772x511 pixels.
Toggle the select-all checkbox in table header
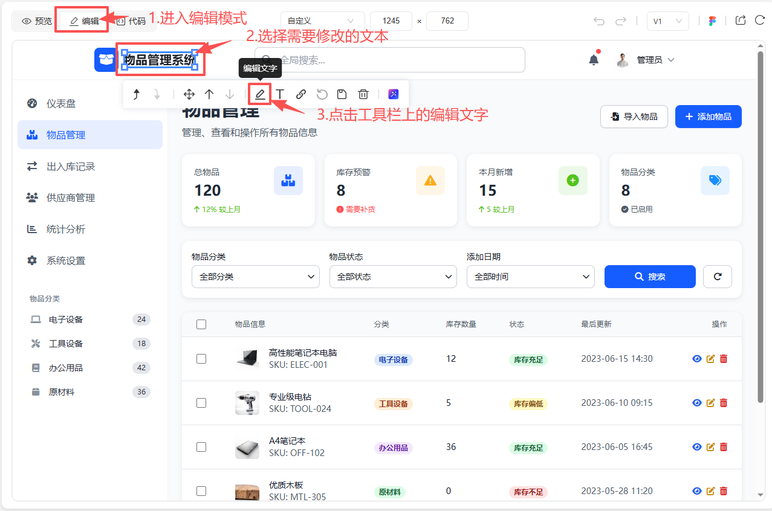201,324
